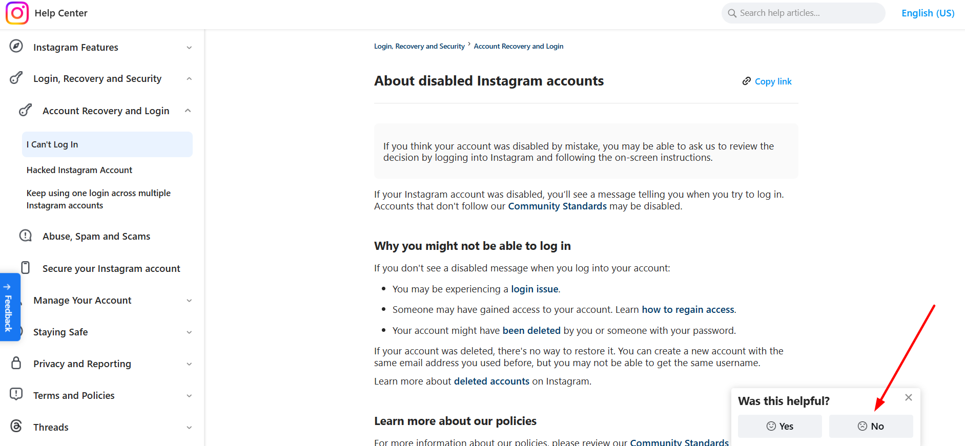Expand the Instagram Features section chevron
This screenshot has width=965, height=446.
coord(189,48)
